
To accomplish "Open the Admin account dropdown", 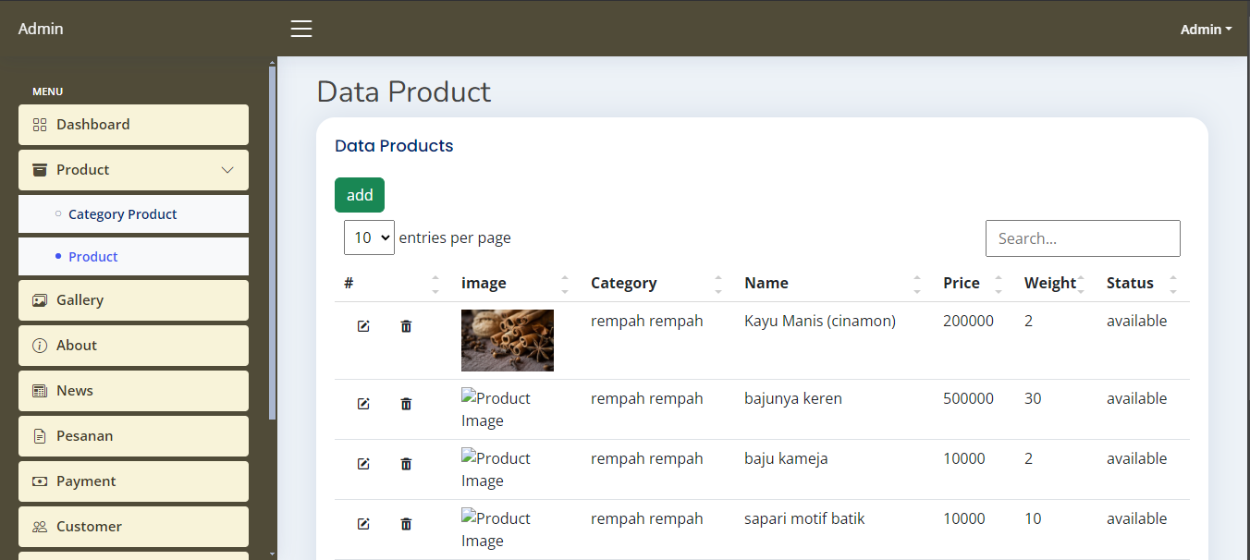I will pyautogui.click(x=1205, y=29).
